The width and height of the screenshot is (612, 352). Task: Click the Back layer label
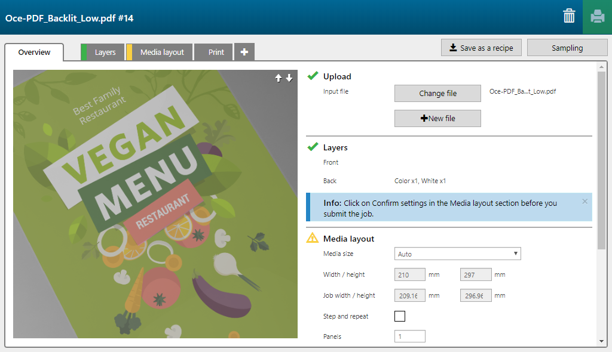point(330,181)
